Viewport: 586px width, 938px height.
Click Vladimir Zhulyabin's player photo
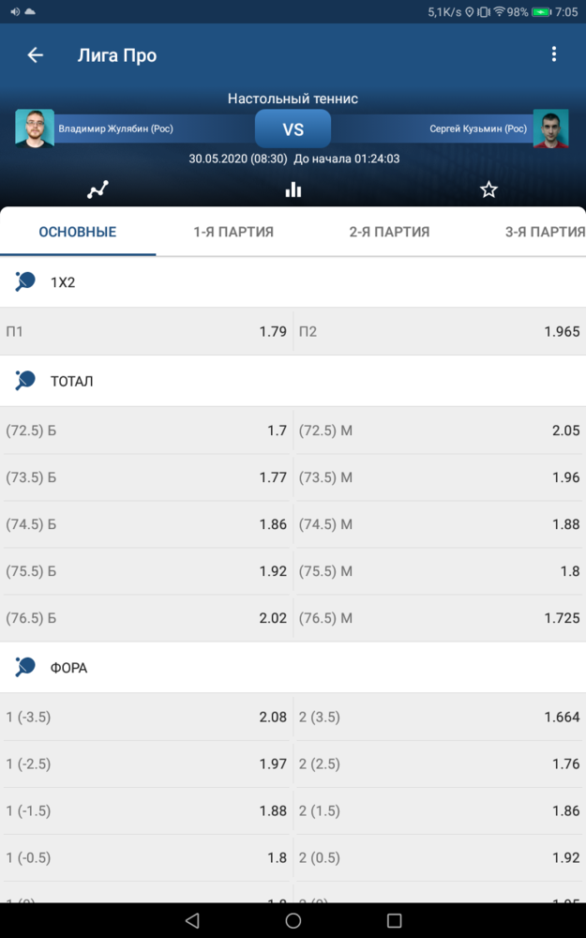[x=35, y=128]
